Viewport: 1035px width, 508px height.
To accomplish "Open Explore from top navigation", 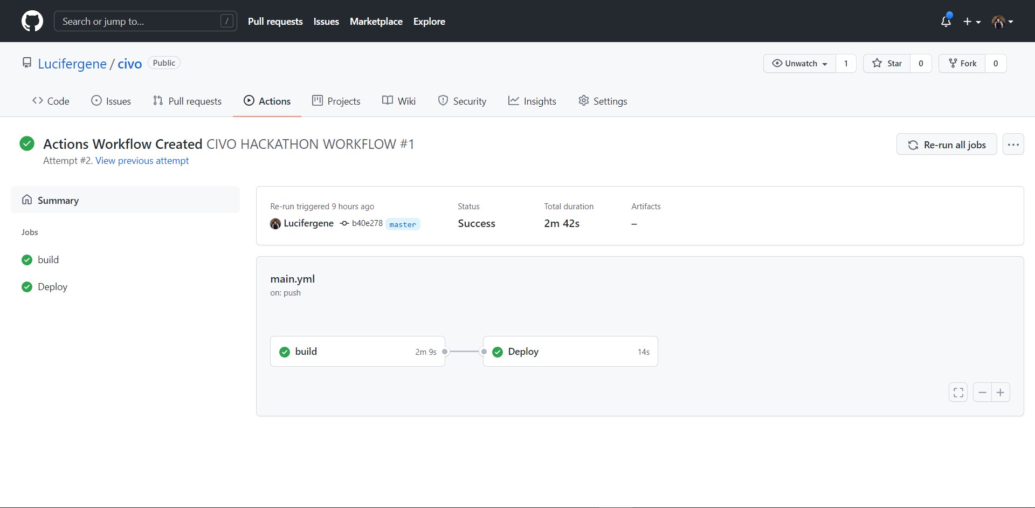I will [x=429, y=22].
